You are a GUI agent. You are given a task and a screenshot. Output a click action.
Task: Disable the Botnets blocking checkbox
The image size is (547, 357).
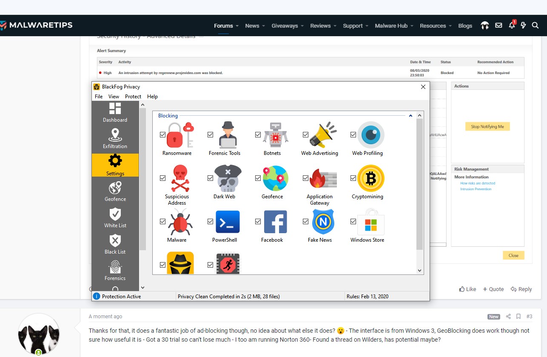point(258,134)
